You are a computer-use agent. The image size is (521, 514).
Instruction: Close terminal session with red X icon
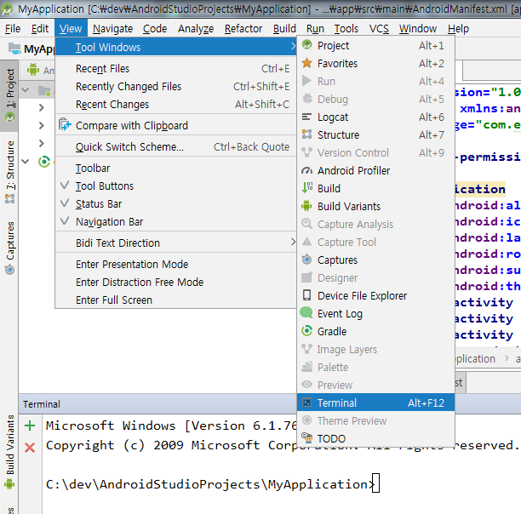pyautogui.click(x=31, y=447)
